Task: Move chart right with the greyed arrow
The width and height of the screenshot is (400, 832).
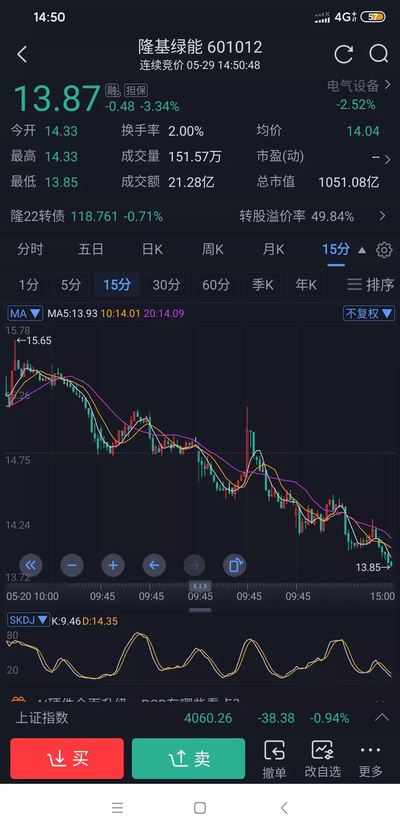Action: 194,565
